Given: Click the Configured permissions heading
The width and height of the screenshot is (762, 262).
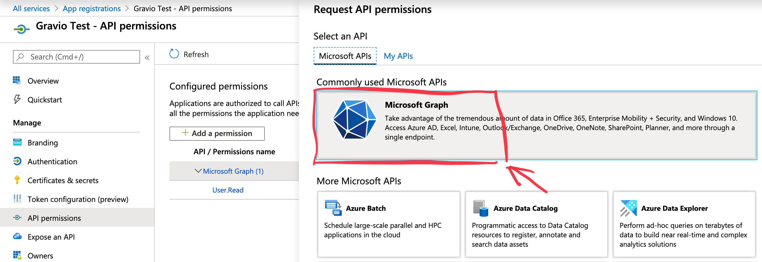Looking at the screenshot, I should pyautogui.click(x=218, y=86).
